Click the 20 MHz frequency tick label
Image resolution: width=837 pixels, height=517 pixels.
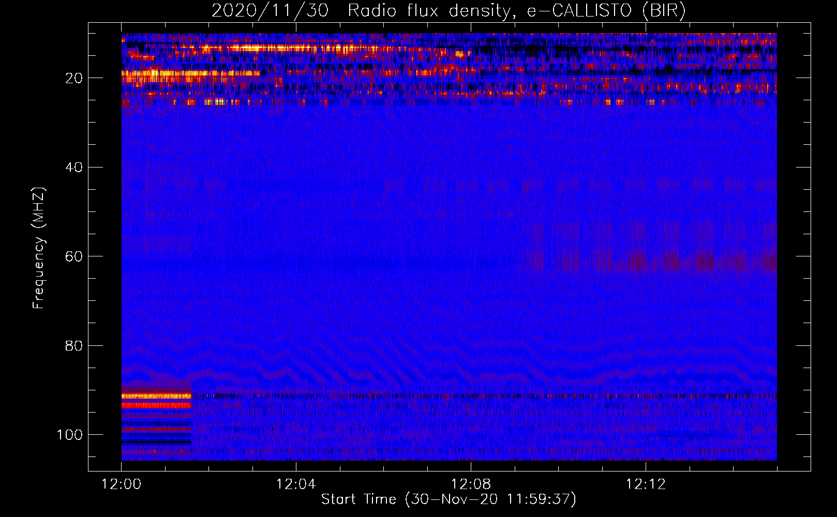click(x=74, y=78)
